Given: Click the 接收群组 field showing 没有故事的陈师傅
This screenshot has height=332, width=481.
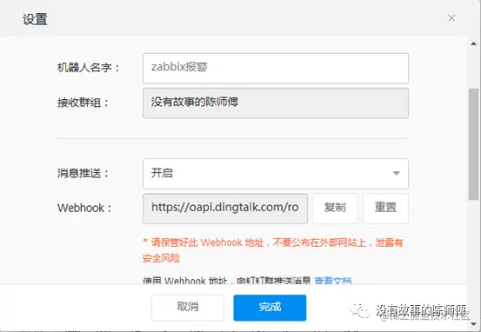Looking at the screenshot, I should pyautogui.click(x=276, y=103).
